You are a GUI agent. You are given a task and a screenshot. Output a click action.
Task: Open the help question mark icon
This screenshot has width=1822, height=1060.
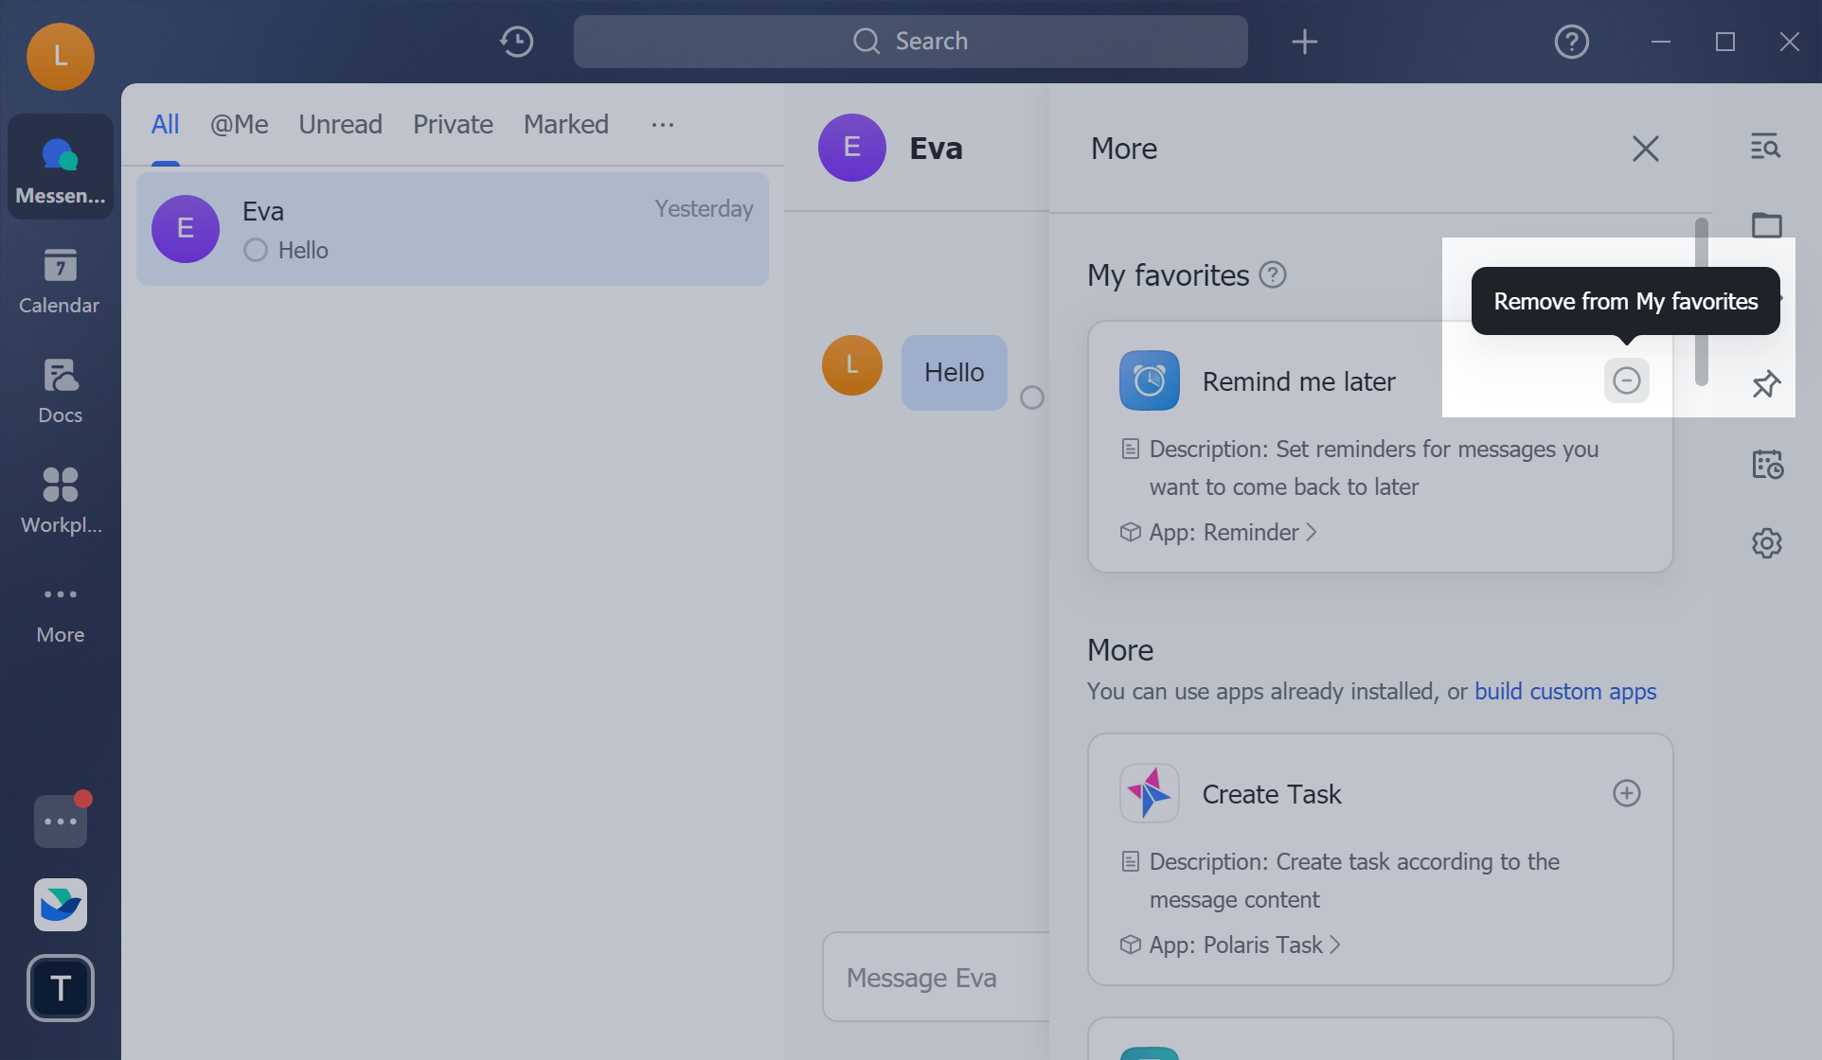click(1572, 42)
